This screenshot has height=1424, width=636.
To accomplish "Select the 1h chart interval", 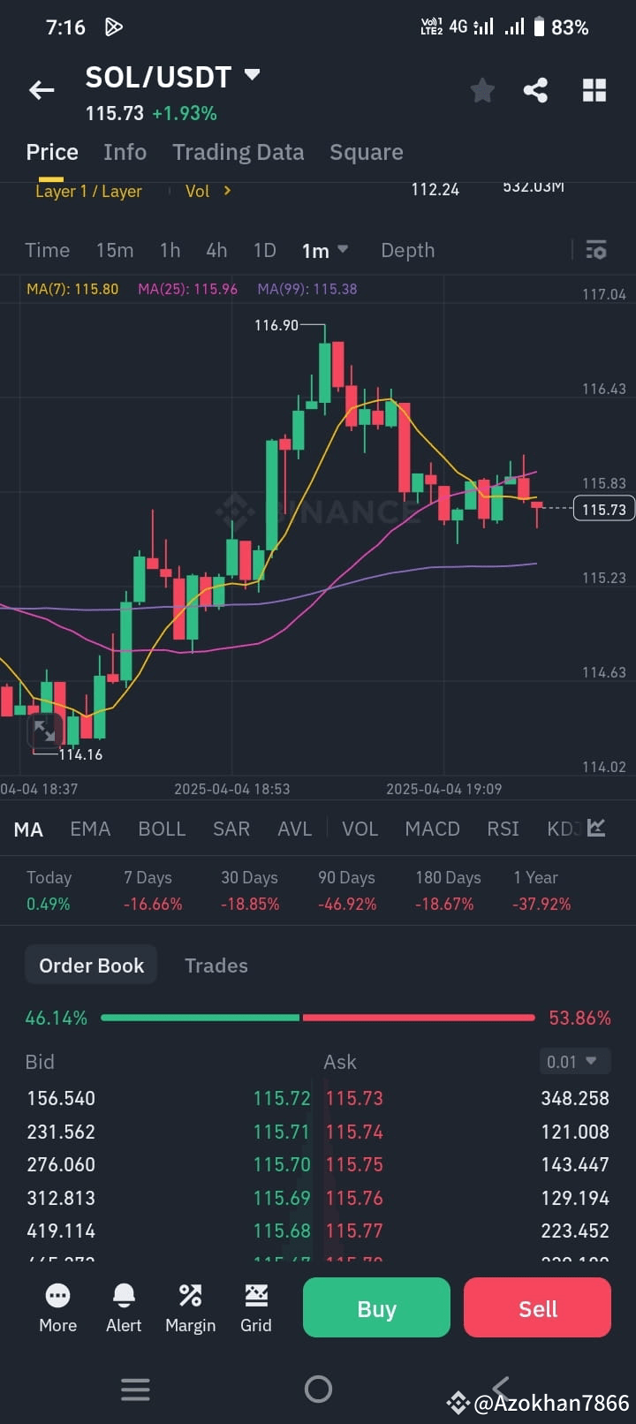I will coord(170,250).
